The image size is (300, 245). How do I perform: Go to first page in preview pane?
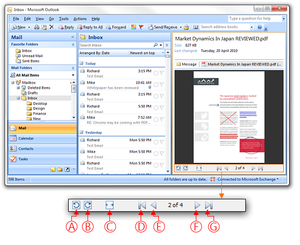[x=219, y=168]
